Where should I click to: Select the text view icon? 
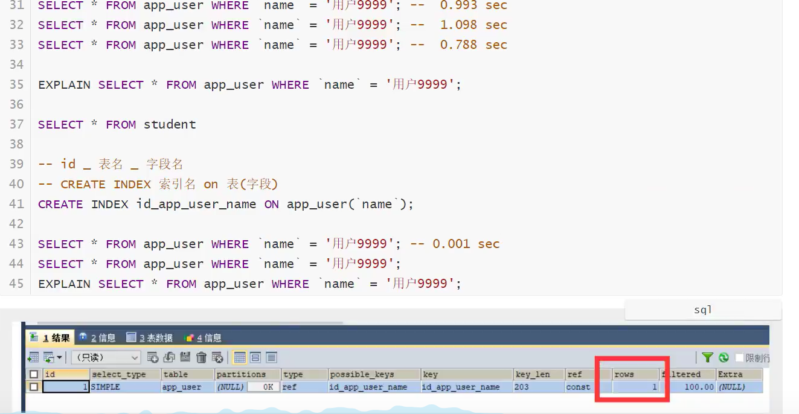pos(271,357)
